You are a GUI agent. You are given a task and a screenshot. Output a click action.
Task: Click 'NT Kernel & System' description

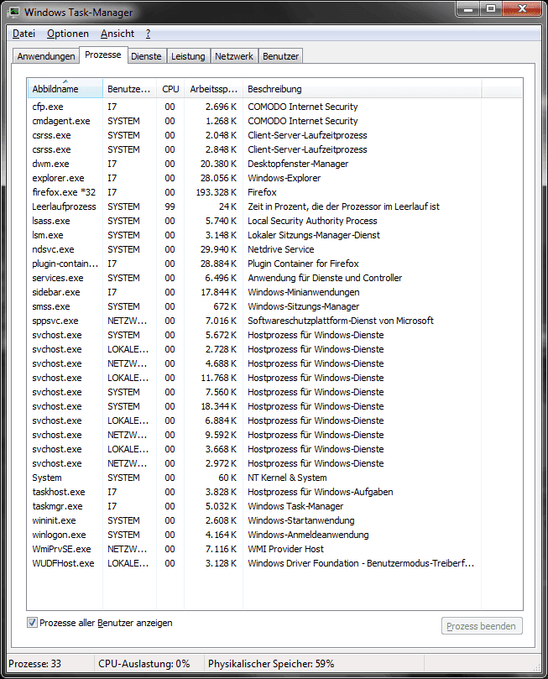pos(287,478)
